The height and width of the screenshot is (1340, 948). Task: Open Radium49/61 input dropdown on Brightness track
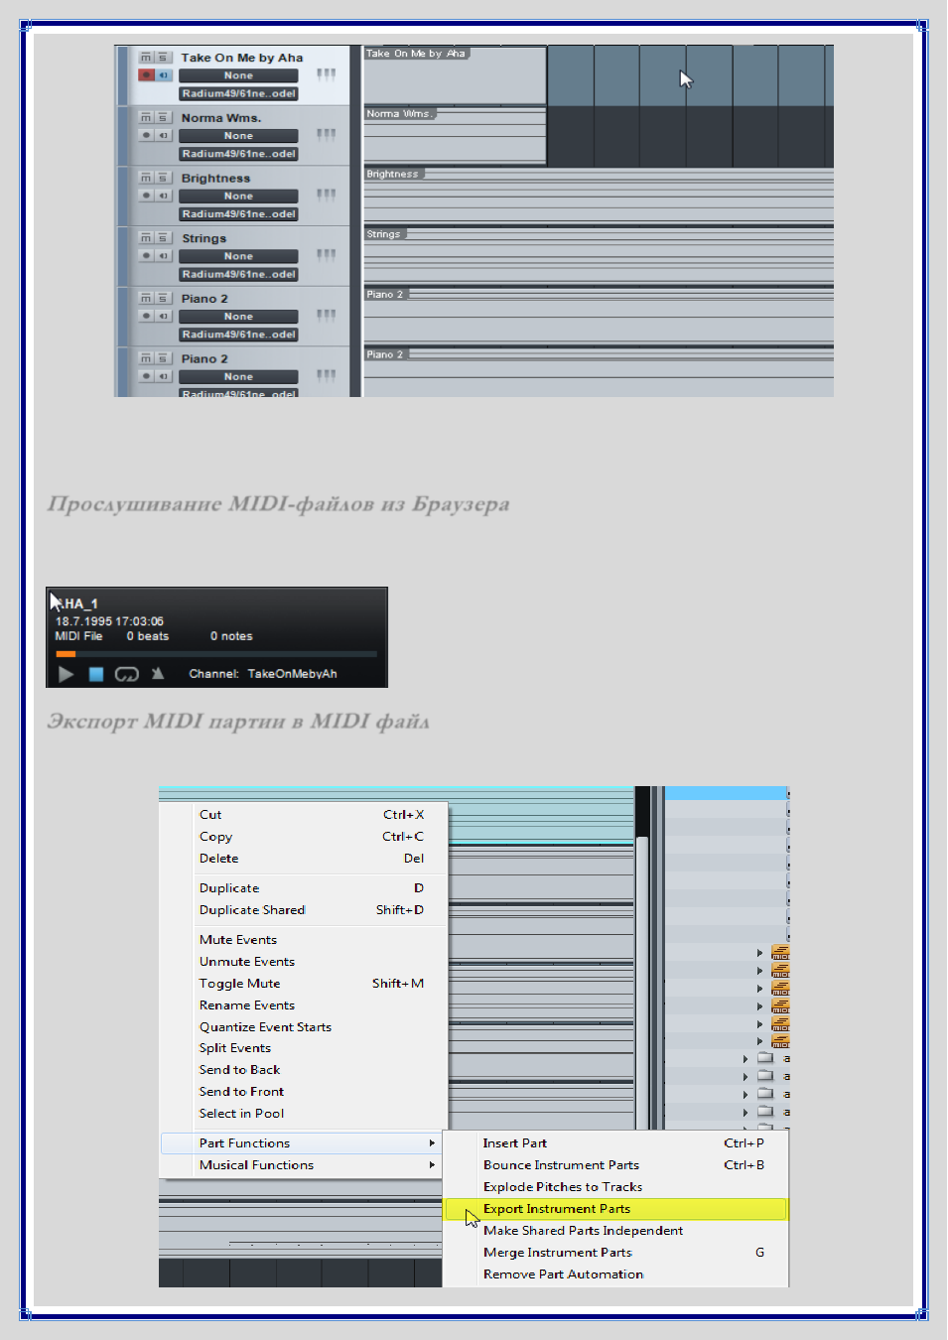[x=238, y=214]
